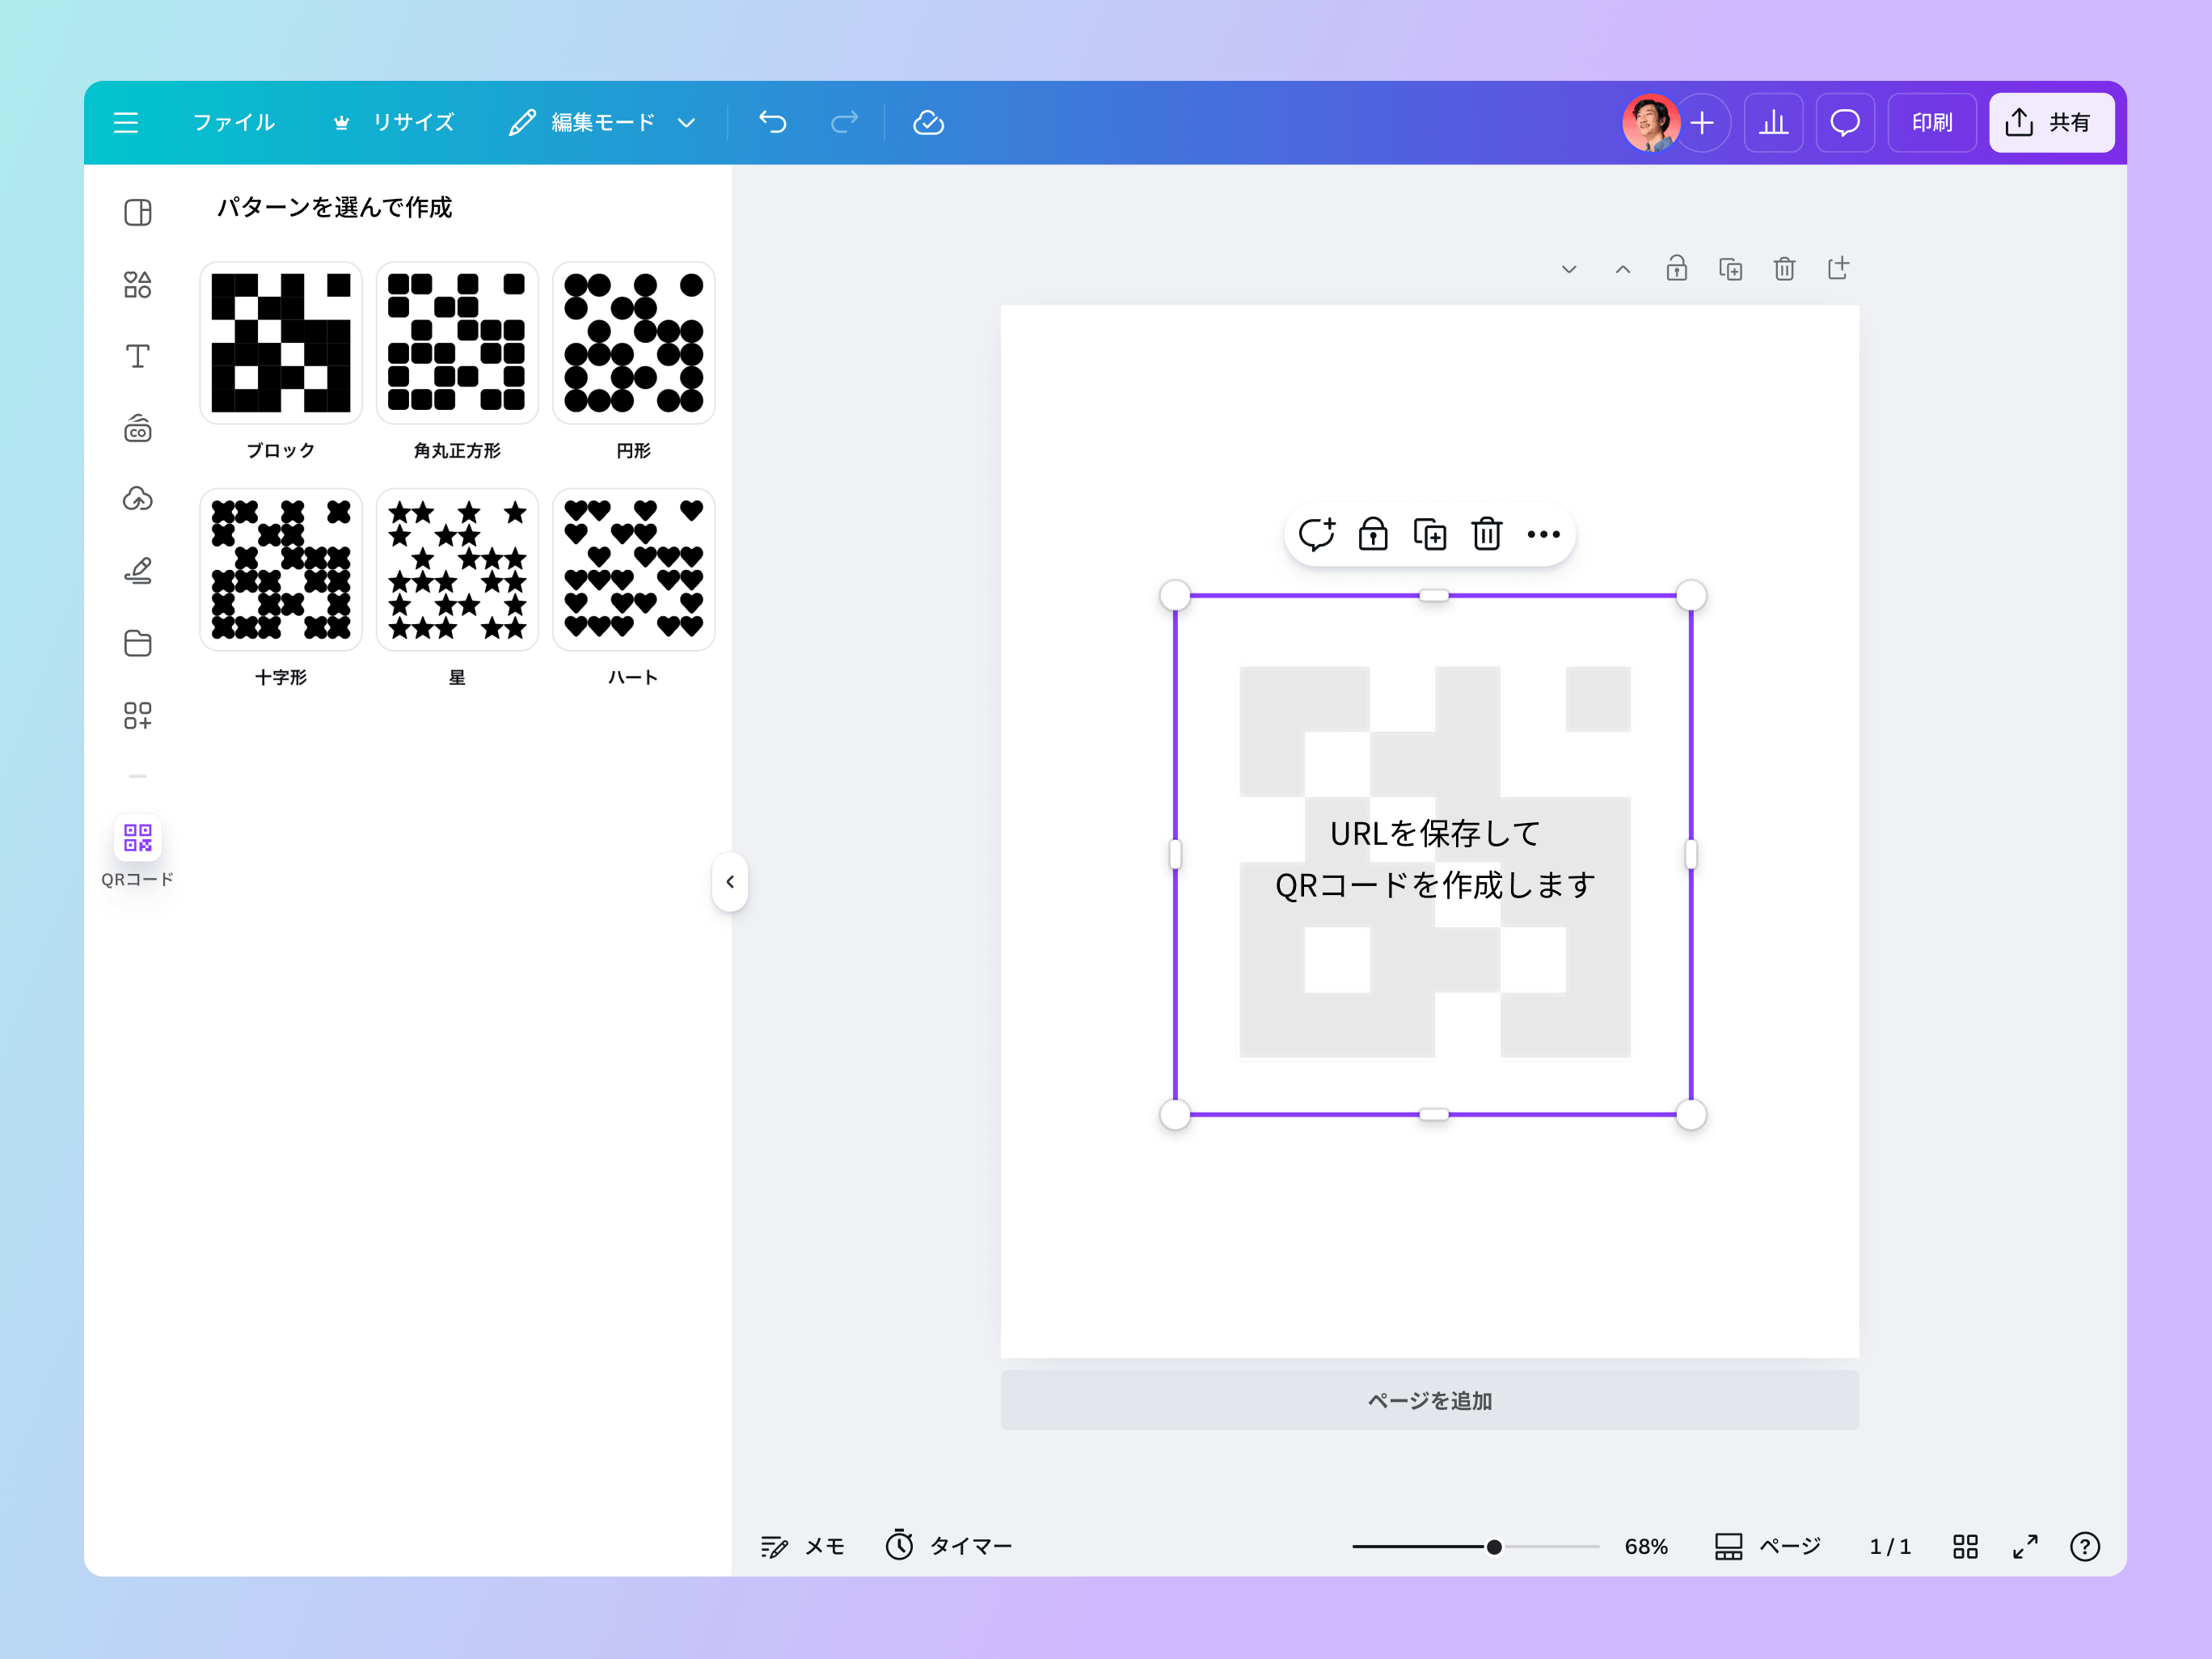Viewport: 2212px width, 1659px height.
Task: Open the grid view icon
Action: [1966, 1547]
